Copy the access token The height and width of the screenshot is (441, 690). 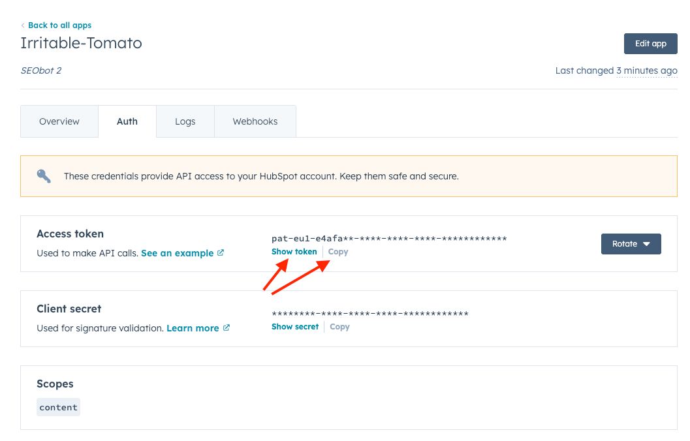click(338, 252)
